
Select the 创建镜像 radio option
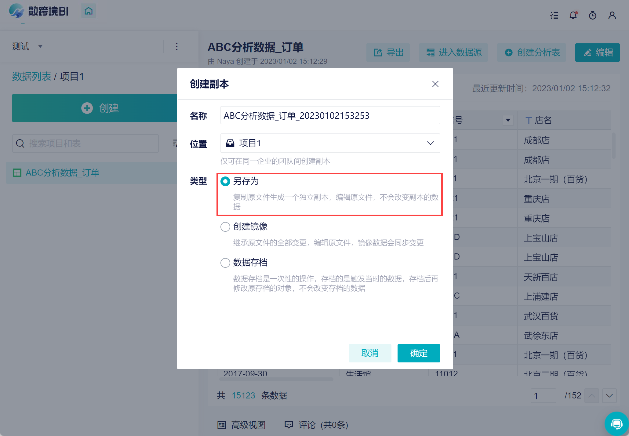225,227
